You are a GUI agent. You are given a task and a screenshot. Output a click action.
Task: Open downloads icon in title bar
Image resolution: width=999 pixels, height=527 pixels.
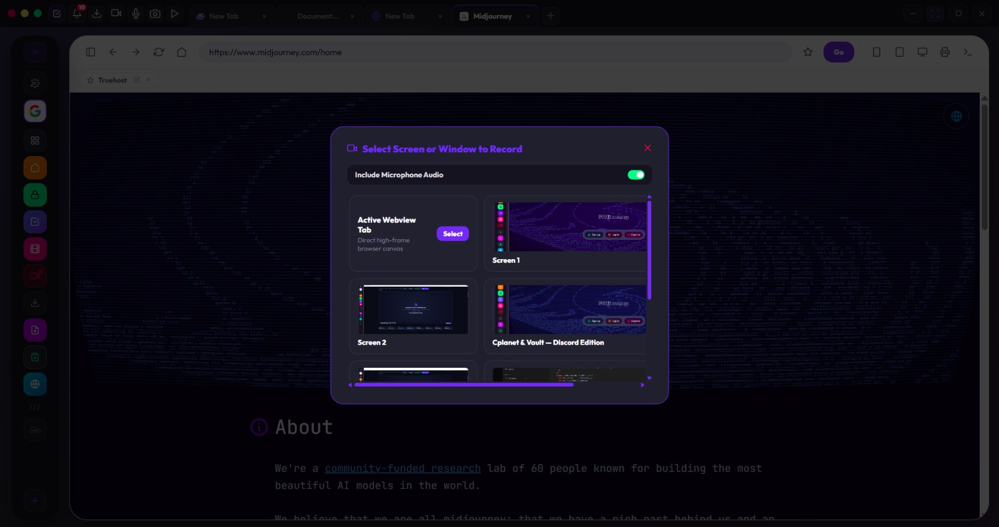pos(97,14)
